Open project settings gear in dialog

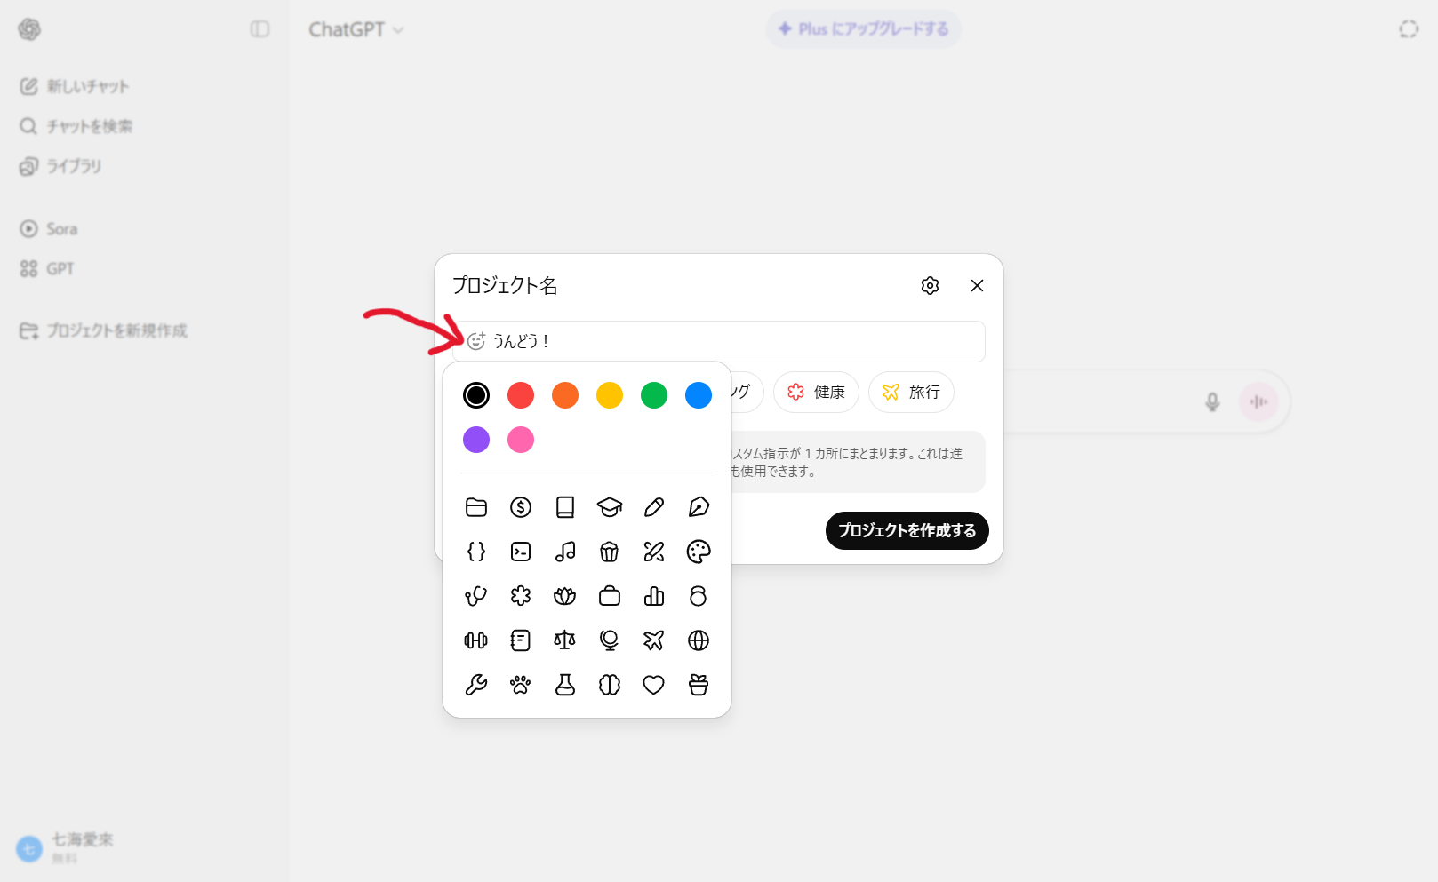(930, 285)
